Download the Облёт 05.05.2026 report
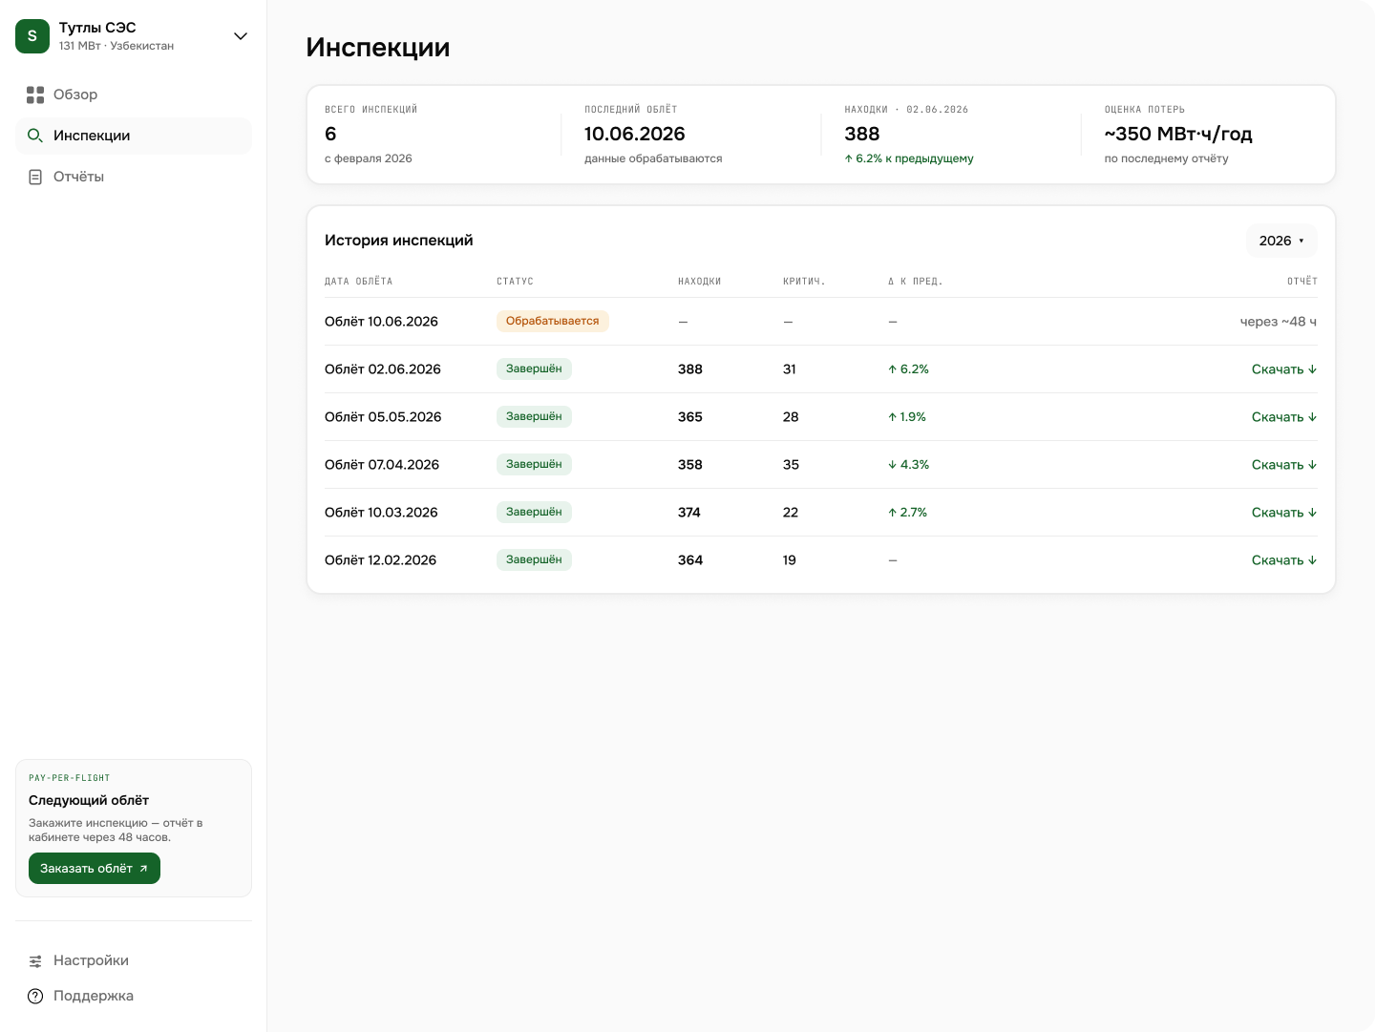1376x1032 pixels. [x=1284, y=417]
